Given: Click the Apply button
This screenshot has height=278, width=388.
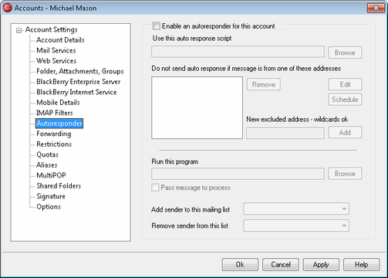Looking at the screenshot, I should pos(321,265).
